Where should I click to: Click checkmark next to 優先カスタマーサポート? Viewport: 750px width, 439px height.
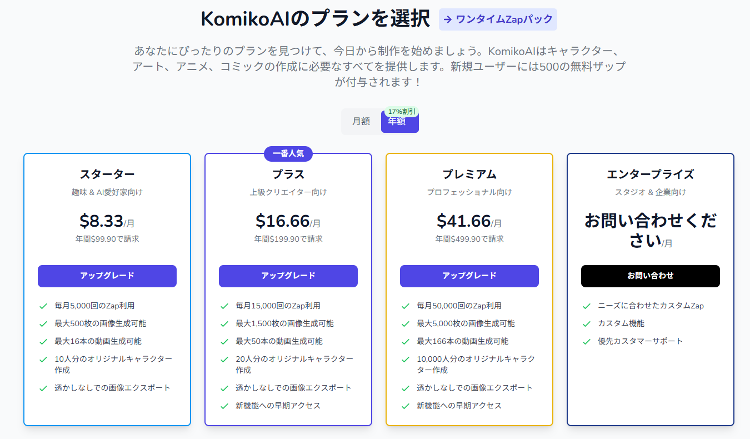[x=587, y=341]
